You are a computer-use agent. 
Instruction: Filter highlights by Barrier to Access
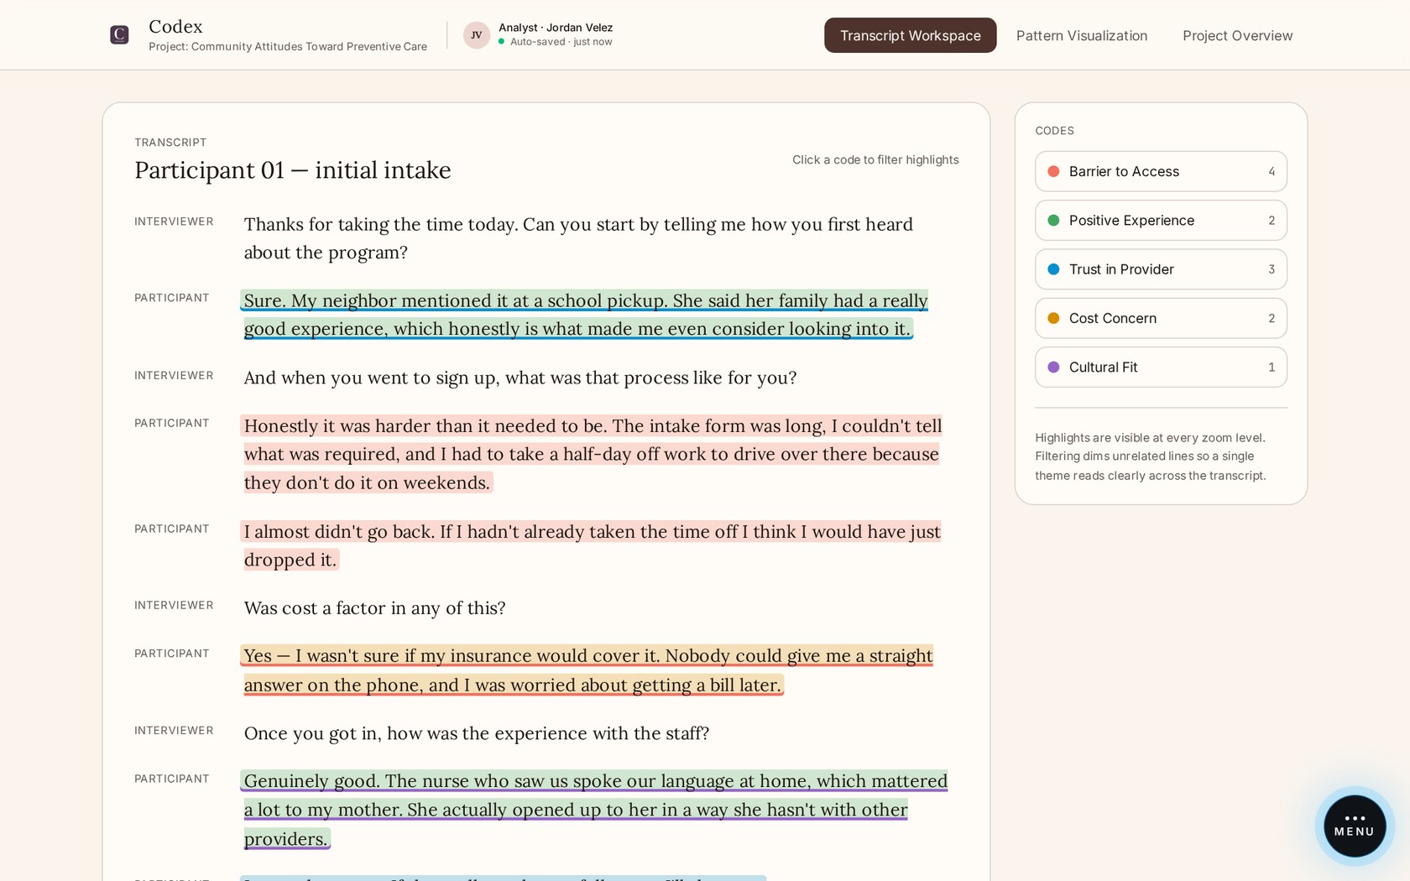(x=1161, y=171)
